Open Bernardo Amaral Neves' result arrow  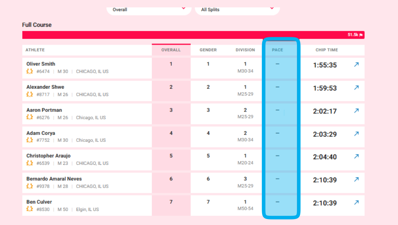[357, 180]
